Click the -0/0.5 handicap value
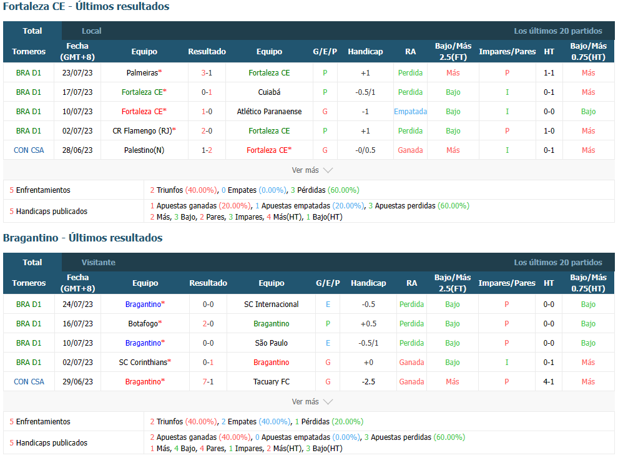Viewport: 618px width, 458px height. (365, 150)
